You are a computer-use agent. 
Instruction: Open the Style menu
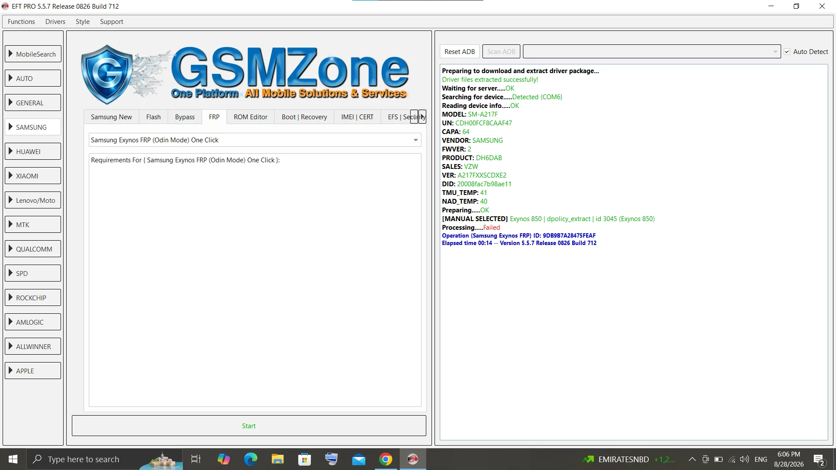point(82,22)
